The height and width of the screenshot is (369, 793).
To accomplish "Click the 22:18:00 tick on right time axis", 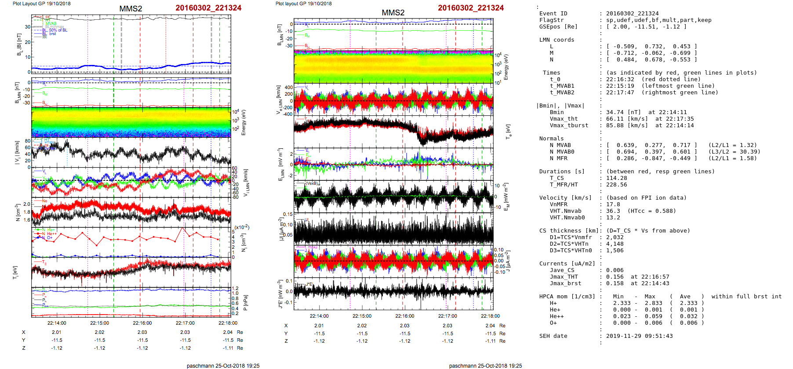I will click(x=490, y=316).
